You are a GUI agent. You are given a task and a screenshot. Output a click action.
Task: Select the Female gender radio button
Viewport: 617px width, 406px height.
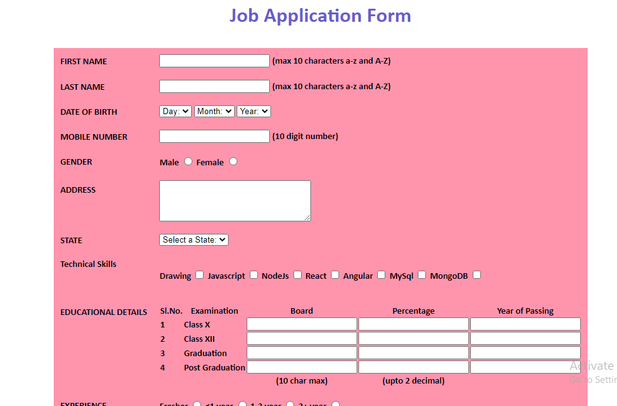233,161
